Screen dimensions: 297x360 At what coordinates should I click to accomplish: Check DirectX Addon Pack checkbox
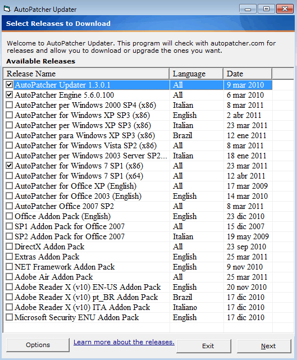[9, 247]
